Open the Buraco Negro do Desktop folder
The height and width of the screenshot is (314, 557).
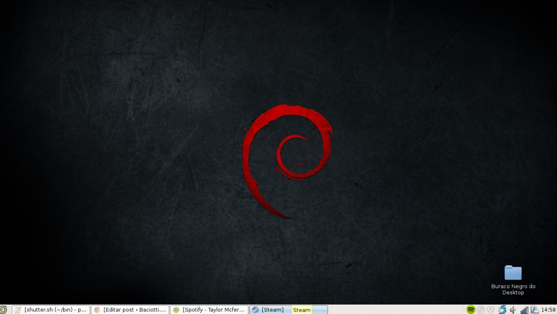point(513,281)
